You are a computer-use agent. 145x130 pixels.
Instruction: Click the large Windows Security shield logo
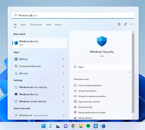(x=102, y=41)
